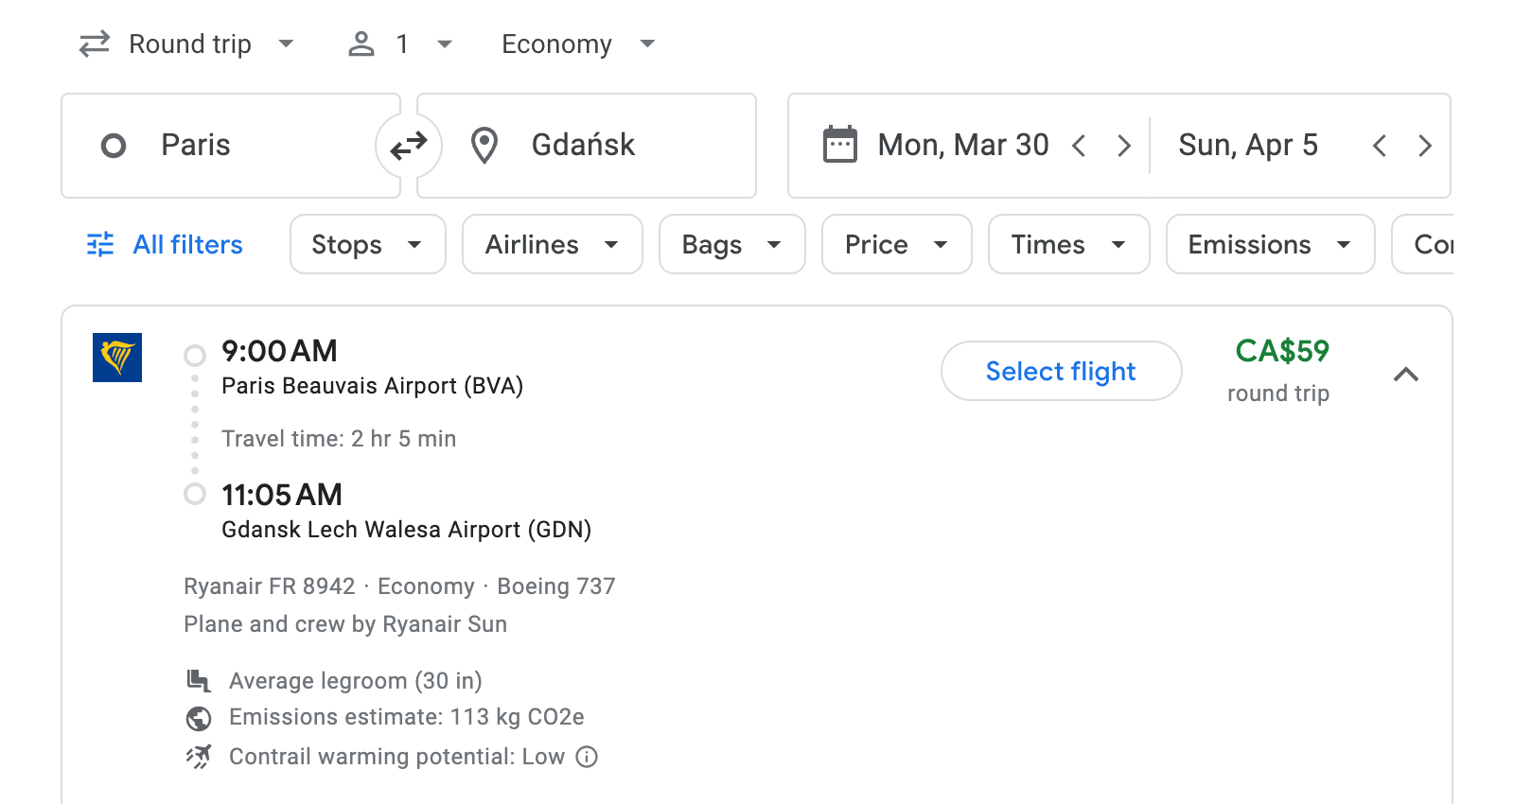This screenshot has height=804, width=1514.
Task: Click the calendar icon next to departure date
Action: (x=838, y=144)
